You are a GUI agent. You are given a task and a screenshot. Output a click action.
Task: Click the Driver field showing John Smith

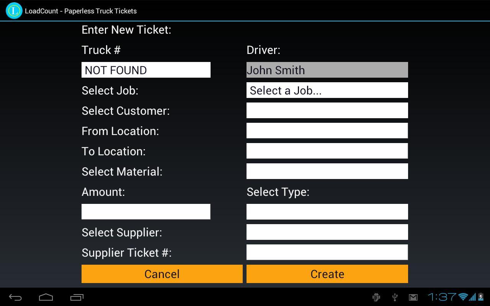327,70
